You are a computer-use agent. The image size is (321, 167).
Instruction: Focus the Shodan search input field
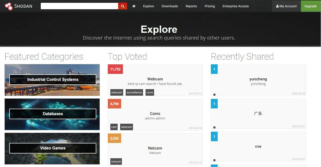79,6
